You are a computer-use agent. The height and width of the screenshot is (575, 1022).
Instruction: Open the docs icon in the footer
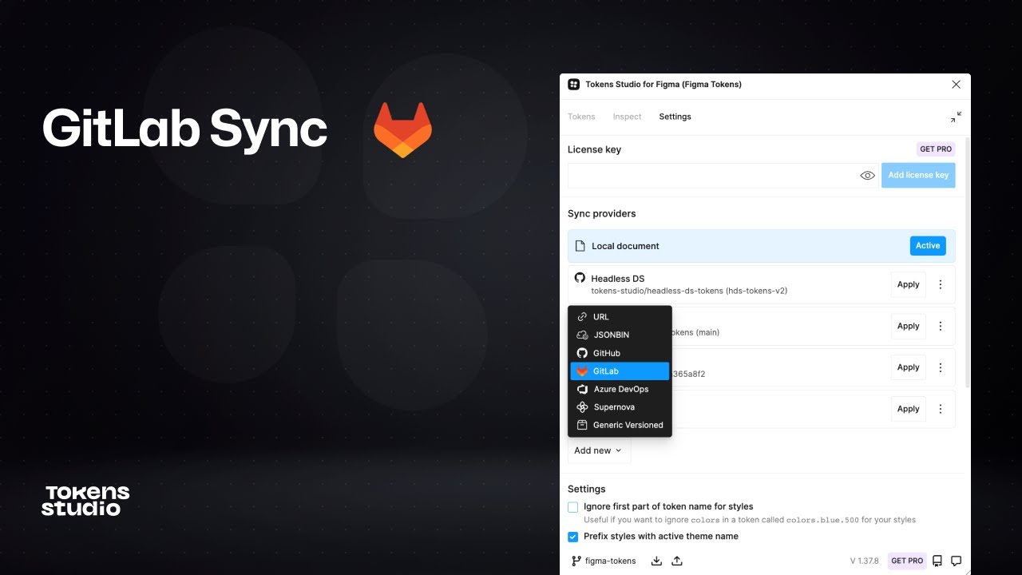(937, 561)
